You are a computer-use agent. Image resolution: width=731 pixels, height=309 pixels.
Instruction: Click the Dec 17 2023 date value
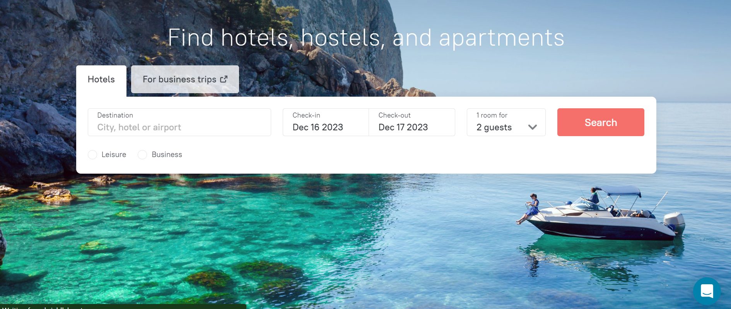pos(403,127)
